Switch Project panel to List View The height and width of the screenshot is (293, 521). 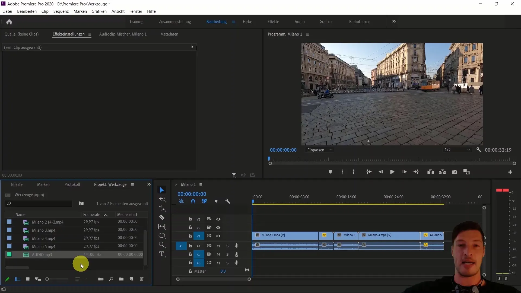[x=18, y=279]
